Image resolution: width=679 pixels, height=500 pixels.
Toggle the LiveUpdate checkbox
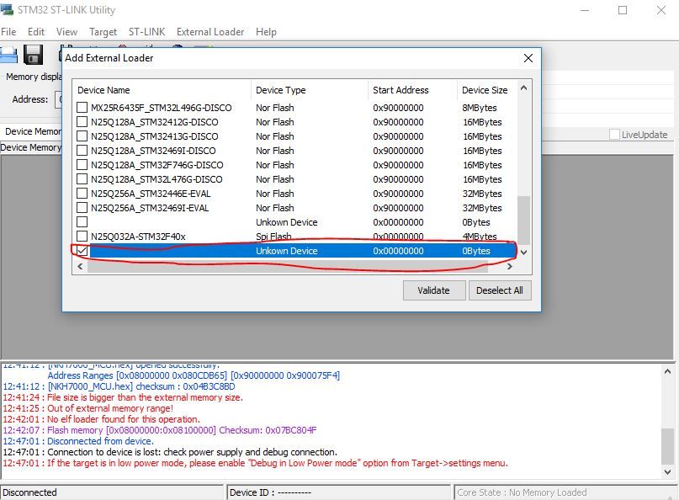click(614, 135)
